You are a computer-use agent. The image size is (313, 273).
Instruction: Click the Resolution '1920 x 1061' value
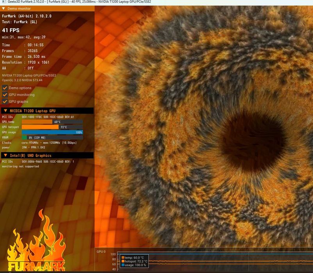(x=38, y=62)
